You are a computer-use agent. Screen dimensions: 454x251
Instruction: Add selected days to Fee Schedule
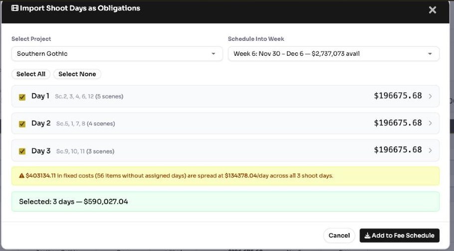click(x=399, y=236)
